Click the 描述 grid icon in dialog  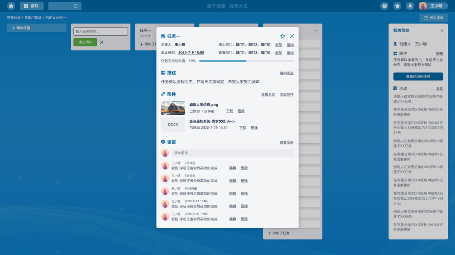163,73
